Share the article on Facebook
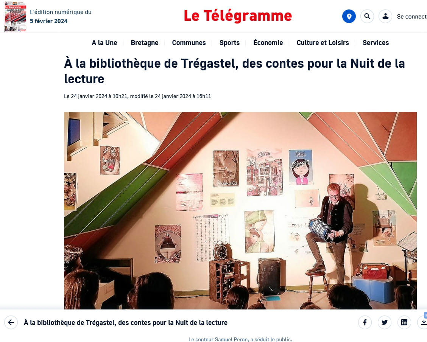Image resolution: width=427 pixels, height=342 pixels. 365,322
